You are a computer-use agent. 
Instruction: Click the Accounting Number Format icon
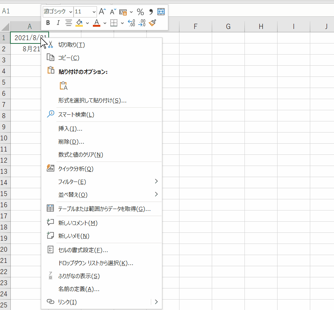pyautogui.click(x=123, y=12)
